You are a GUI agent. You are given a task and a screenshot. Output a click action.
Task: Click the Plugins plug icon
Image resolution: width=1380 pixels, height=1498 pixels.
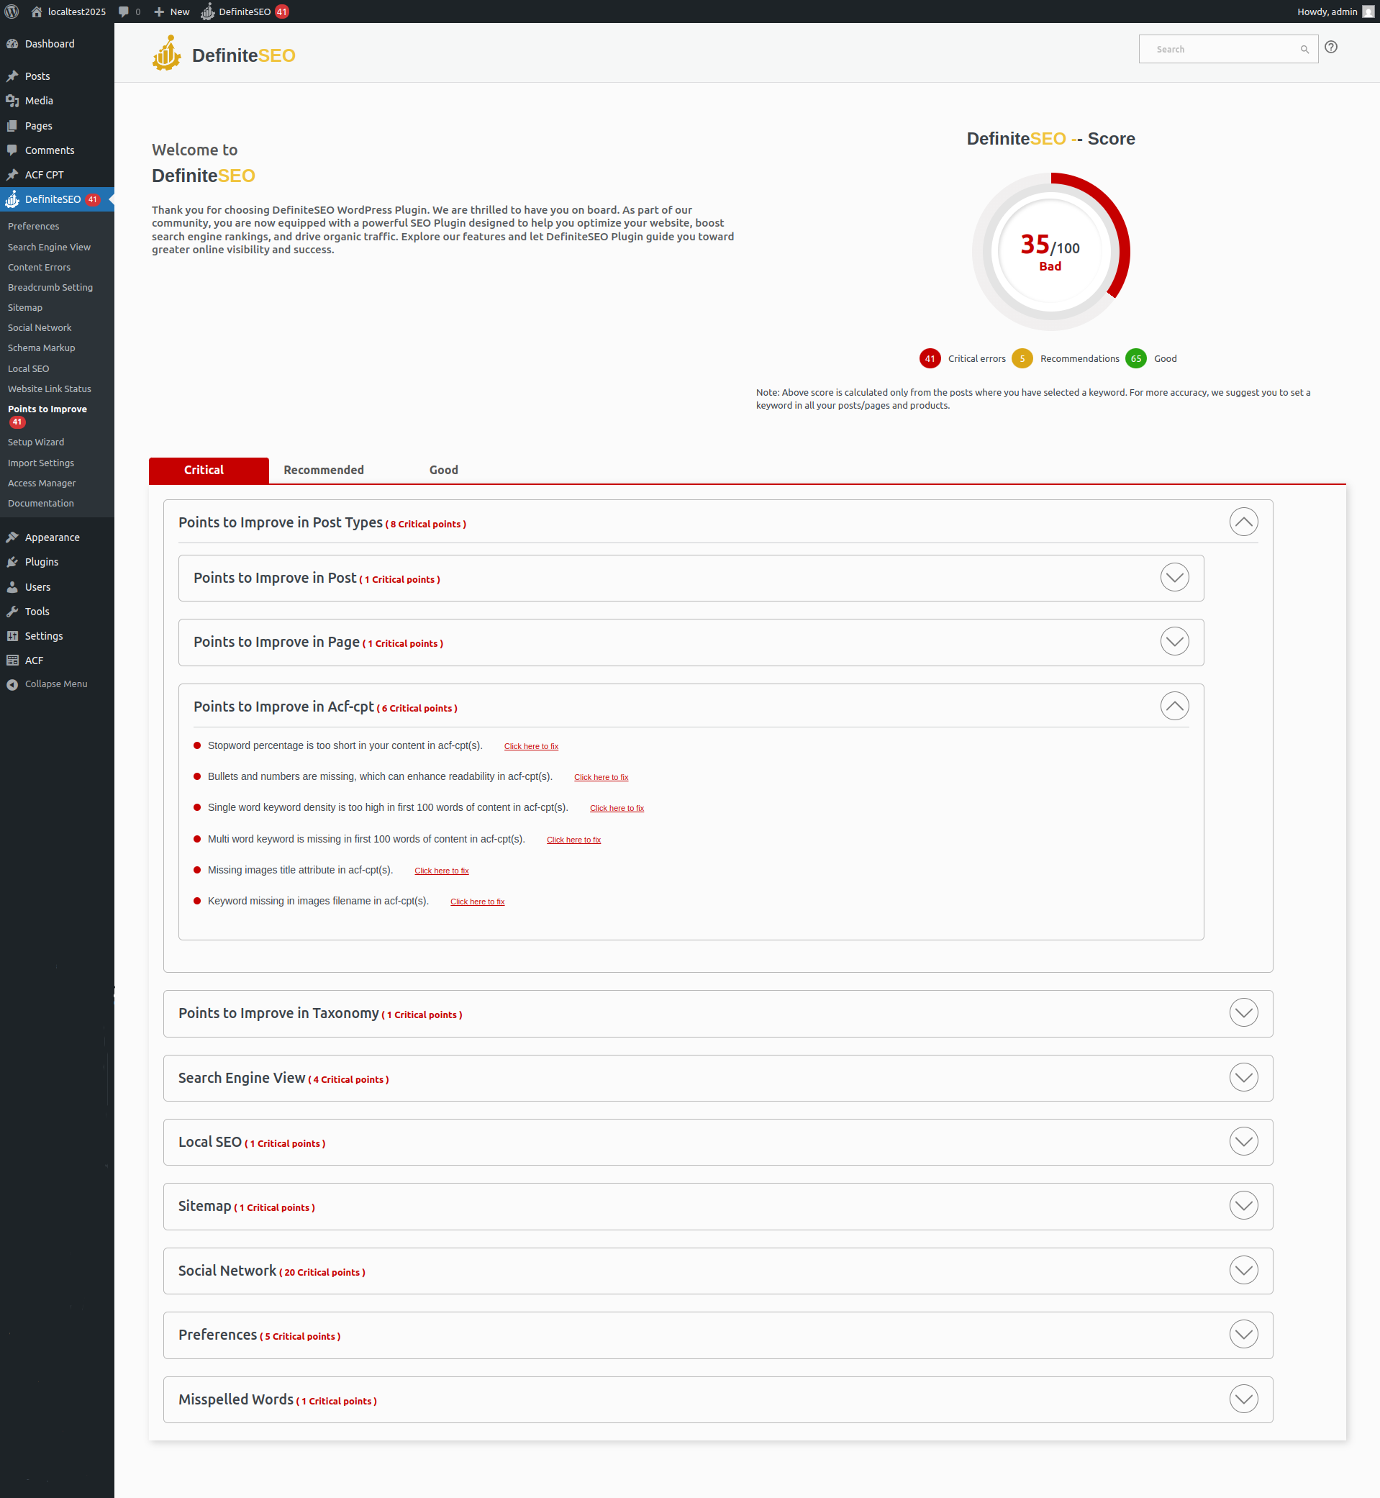[13, 561]
